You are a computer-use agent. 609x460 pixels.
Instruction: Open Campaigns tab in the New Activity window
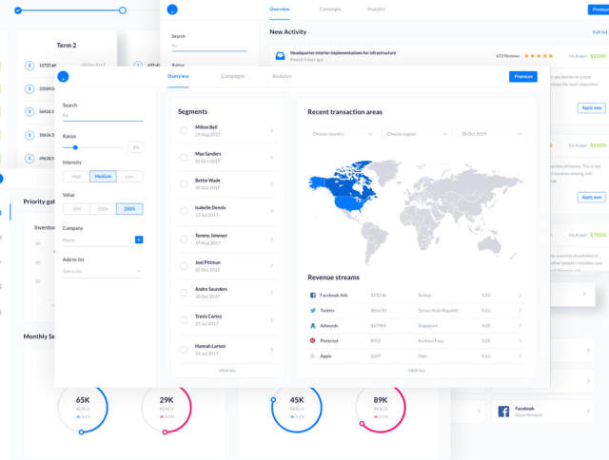(x=330, y=9)
